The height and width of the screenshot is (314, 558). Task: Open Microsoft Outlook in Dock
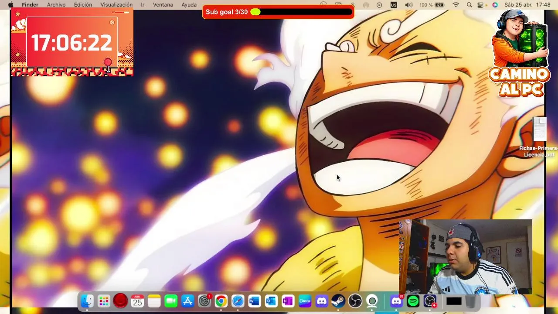(x=271, y=301)
